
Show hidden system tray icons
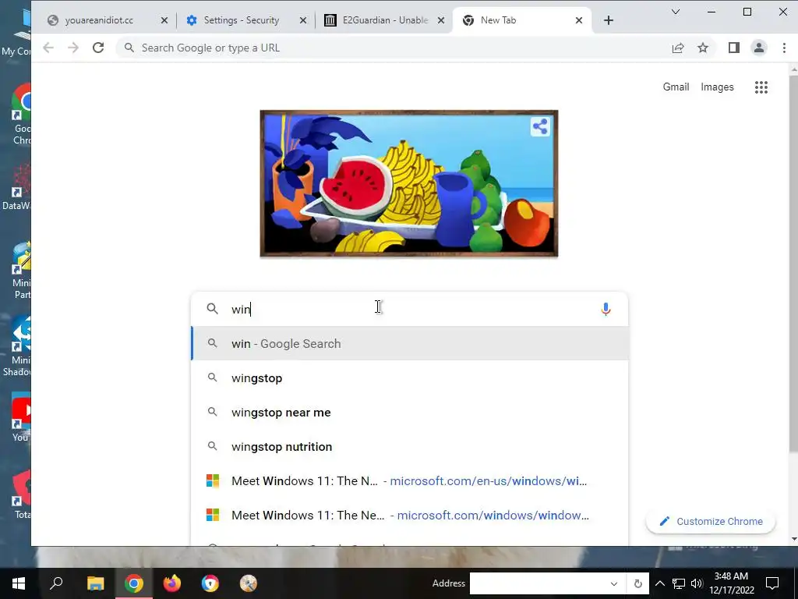pyautogui.click(x=659, y=583)
